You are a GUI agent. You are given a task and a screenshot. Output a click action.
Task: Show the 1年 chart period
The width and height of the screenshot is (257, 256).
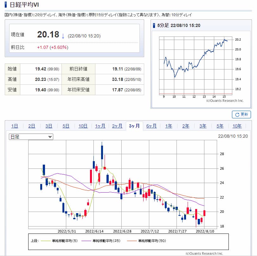[169, 126]
